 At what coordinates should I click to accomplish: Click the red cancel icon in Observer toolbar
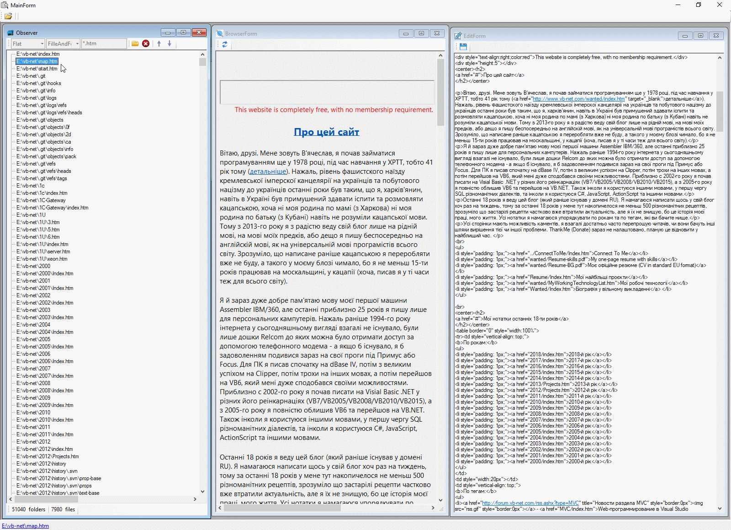click(146, 43)
